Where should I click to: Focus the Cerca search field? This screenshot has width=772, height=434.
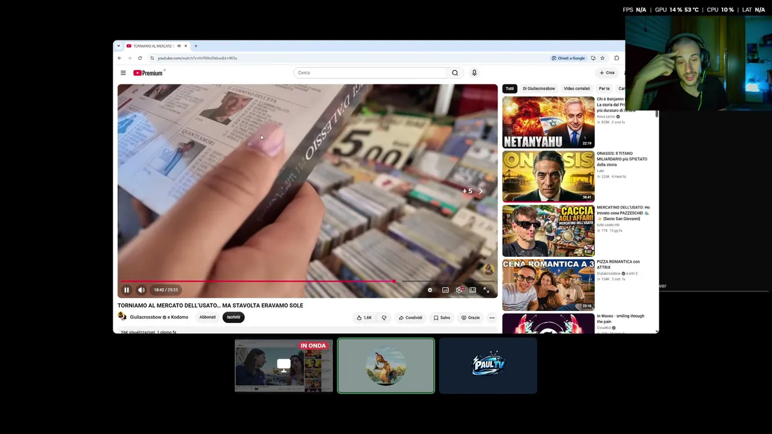tap(371, 73)
